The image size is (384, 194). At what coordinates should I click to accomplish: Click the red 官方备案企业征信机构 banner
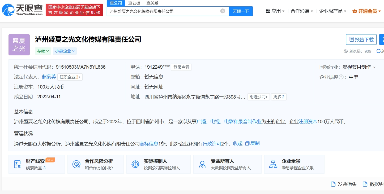74,10
